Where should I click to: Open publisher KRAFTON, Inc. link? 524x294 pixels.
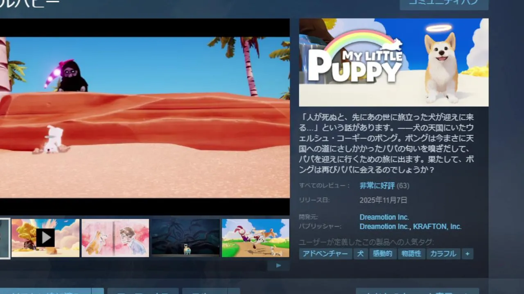coord(437,227)
